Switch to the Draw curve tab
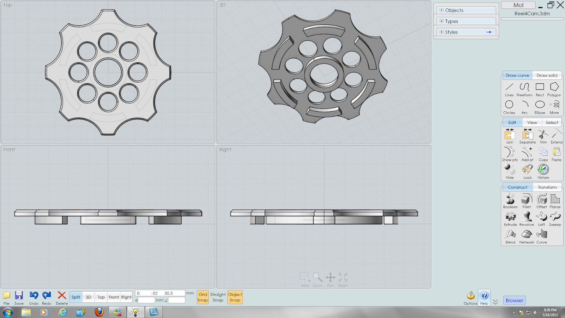This screenshot has width=565, height=318. (517, 75)
